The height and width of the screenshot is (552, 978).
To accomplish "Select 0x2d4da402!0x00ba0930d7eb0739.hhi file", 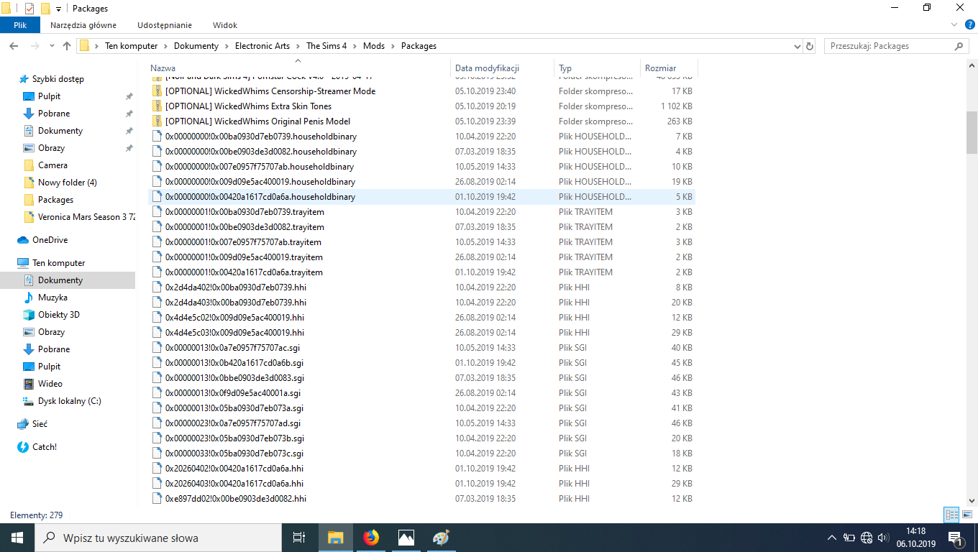I will tap(236, 287).
